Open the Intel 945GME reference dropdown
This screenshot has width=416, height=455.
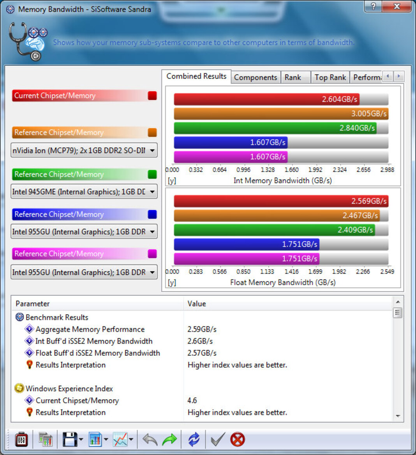click(x=84, y=191)
